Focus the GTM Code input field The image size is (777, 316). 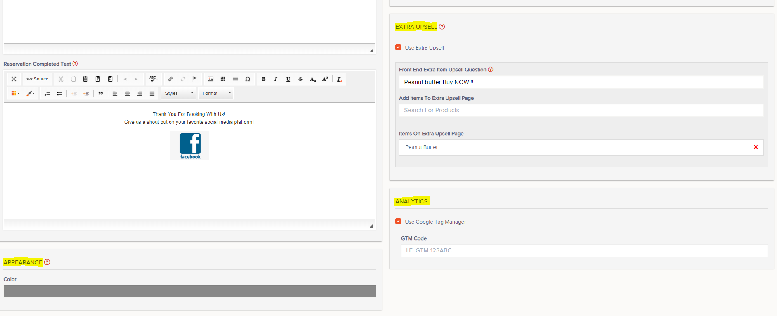tap(584, 250)
